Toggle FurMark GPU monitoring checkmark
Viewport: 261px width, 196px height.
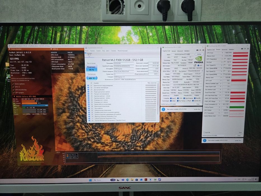tap(13, 90)
